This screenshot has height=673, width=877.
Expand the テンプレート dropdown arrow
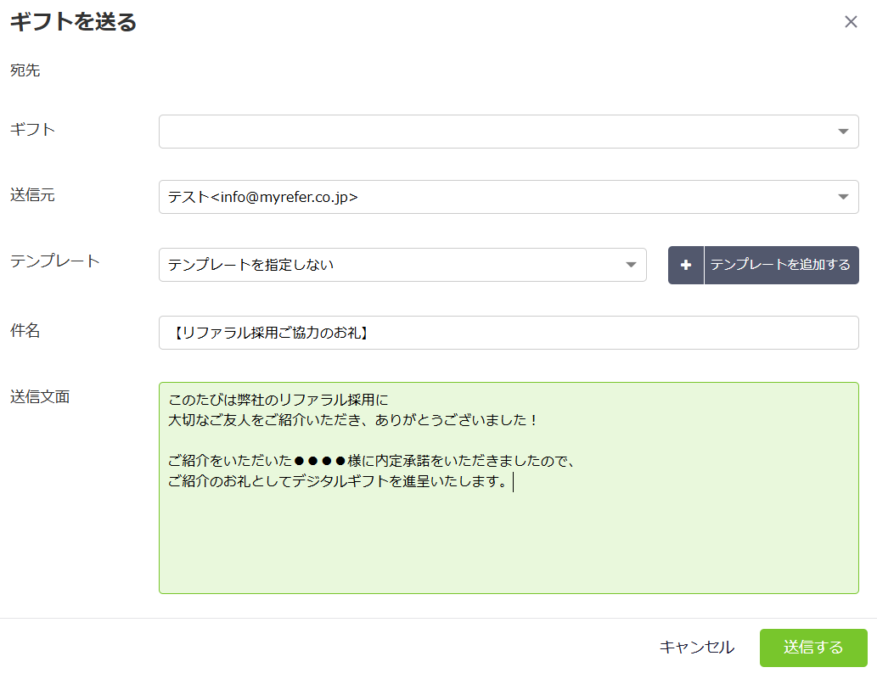click(x=631, y=265)
